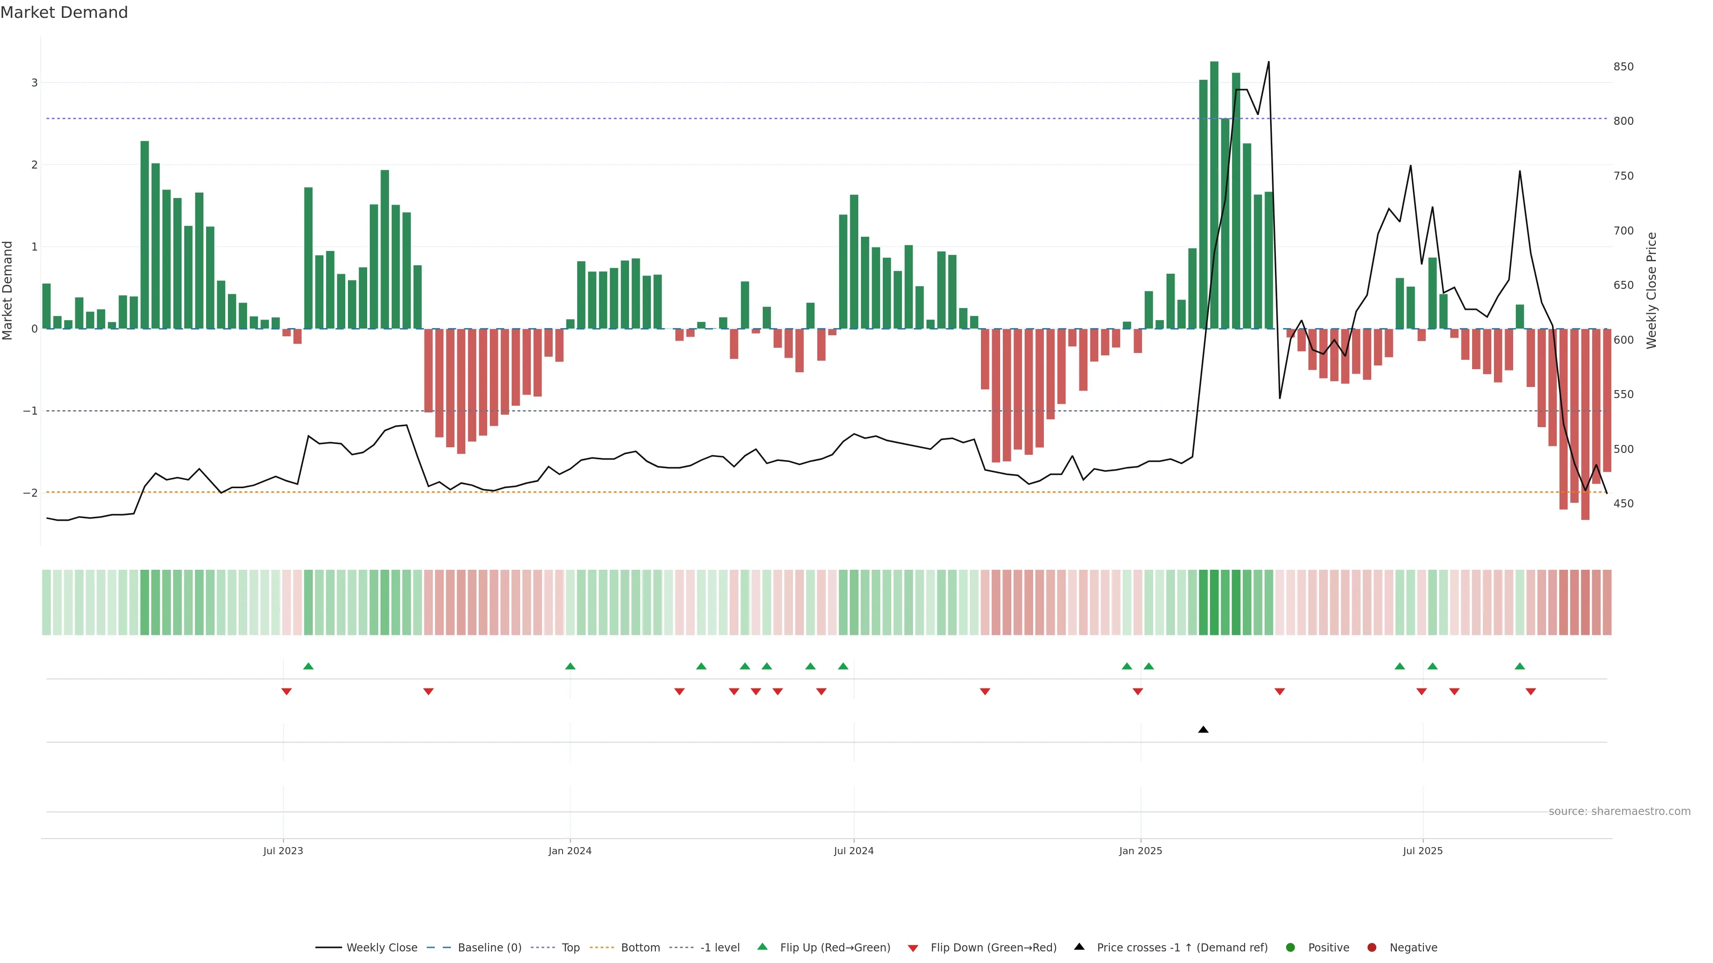The height and width of the screenshot is (963, 1713).
Task: Click the sharemaestro.com source text
Action: click(1619, 811)
